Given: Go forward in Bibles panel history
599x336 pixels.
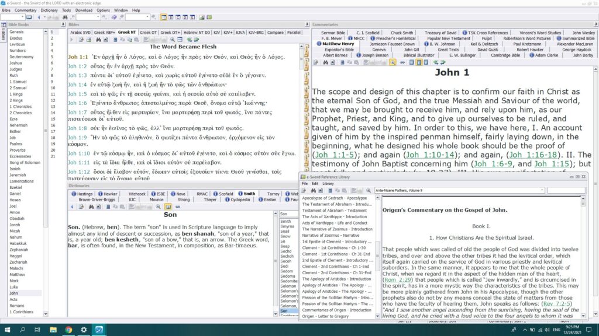Looking at the screenshot, I should point(197,40).
